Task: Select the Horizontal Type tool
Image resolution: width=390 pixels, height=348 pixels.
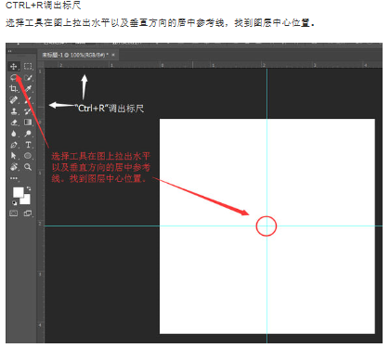Action: pos(28,145)
